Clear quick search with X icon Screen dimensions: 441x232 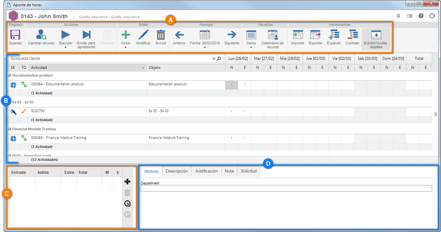(214, 59)
